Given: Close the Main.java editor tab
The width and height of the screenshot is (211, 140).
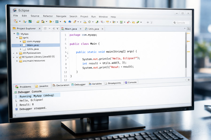Looking at the screenshot, I should pyautogui.click(x=80, y=29).
